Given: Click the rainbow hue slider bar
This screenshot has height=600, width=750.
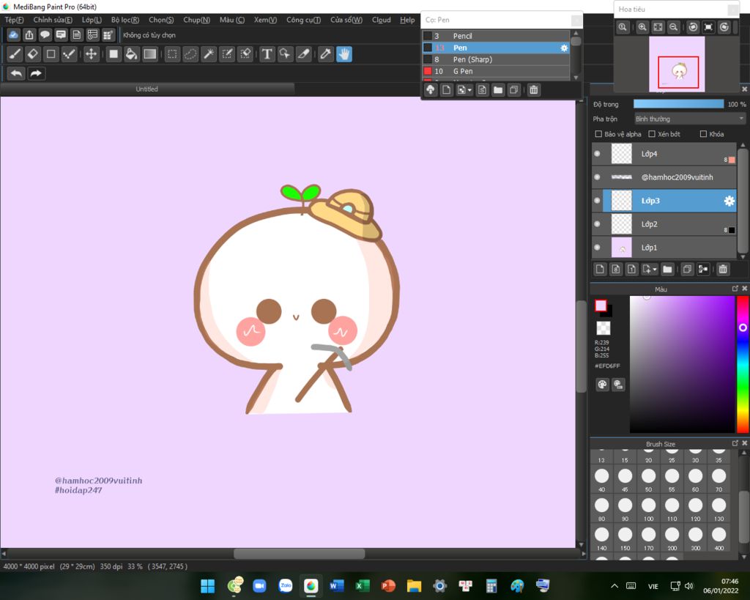Looking at the screenshot, I should click(x=743, y=365).
